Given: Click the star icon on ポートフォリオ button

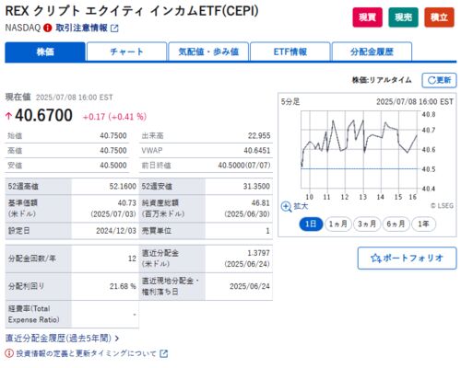Looking at the screenshot, I should point(375,259).
